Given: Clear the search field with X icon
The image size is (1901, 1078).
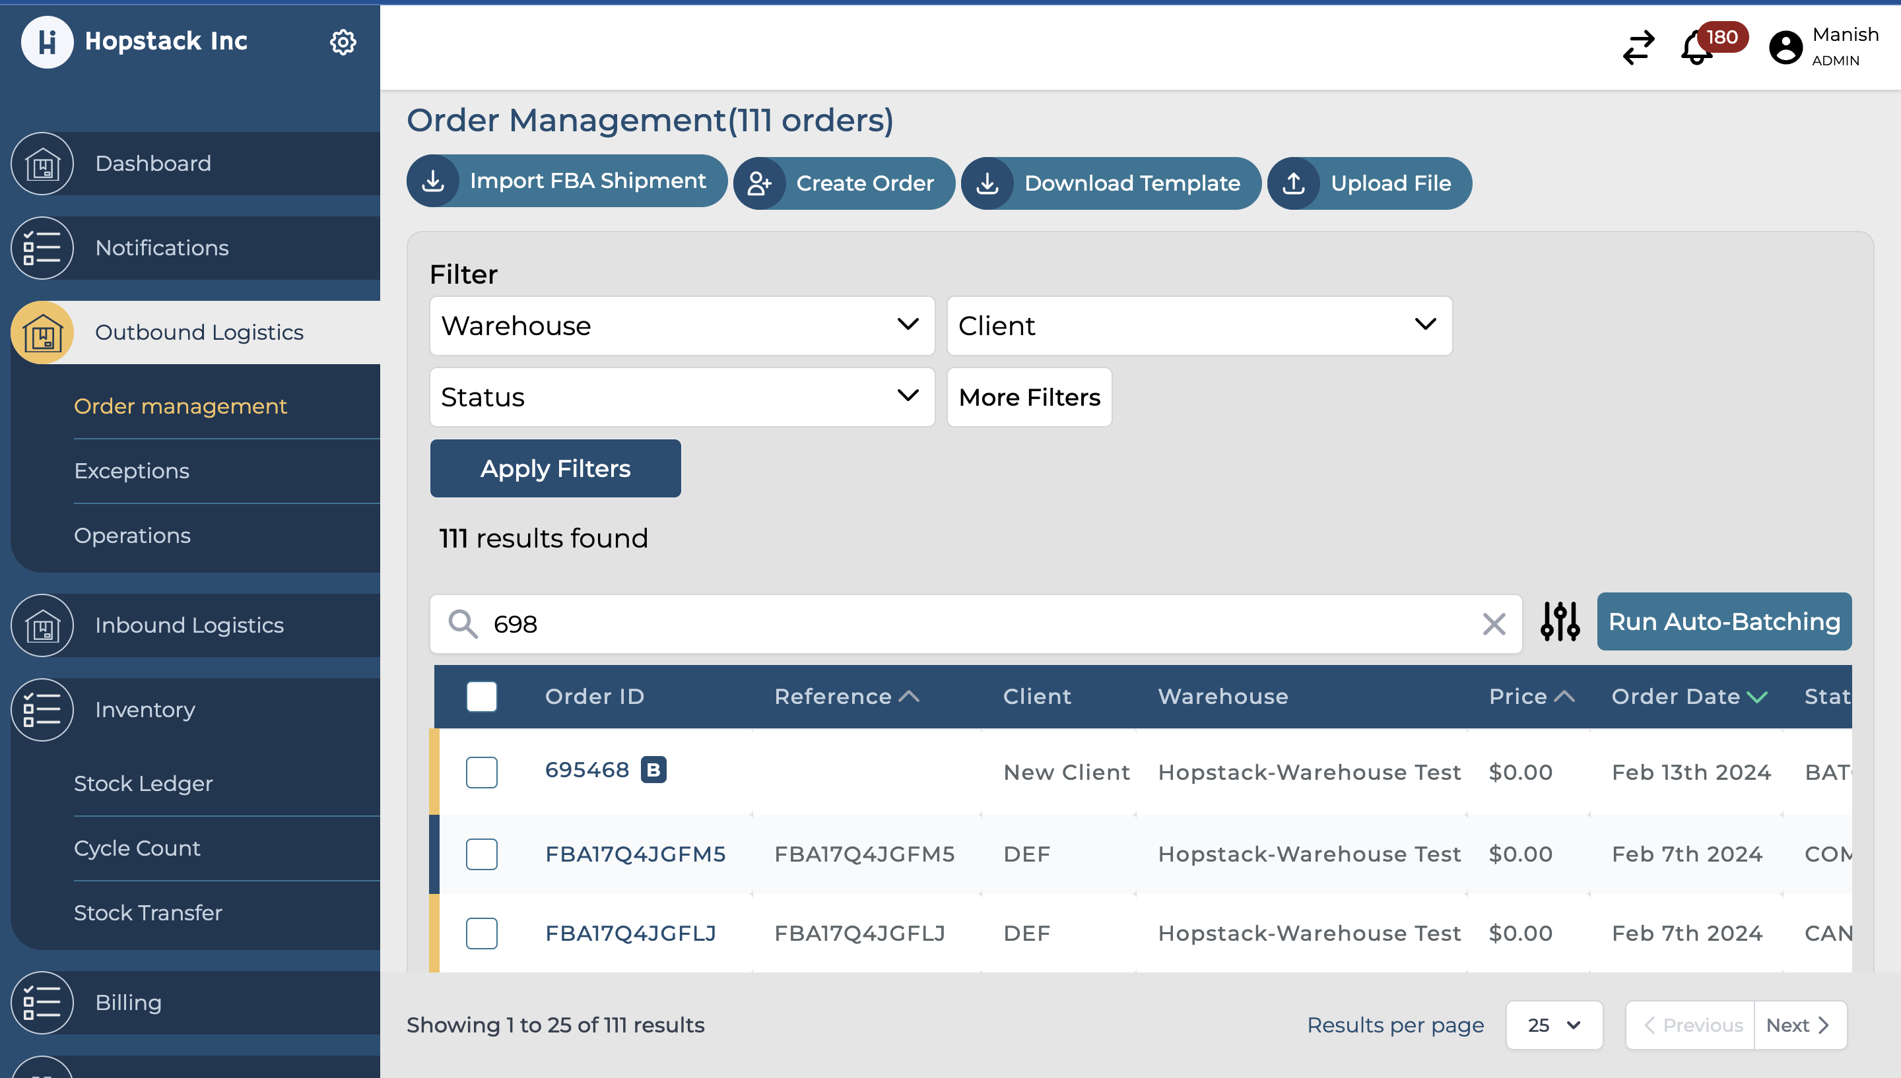Looking at the screenshot, I should [1494, 624].
